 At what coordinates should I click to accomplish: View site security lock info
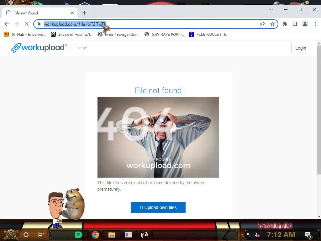(x=39, y=24)
